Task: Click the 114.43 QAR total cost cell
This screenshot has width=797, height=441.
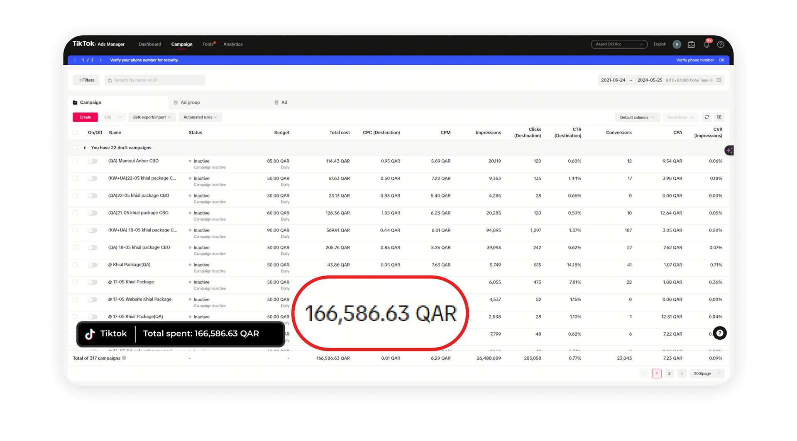Action: pyautogui.click(x=338, y=161)
